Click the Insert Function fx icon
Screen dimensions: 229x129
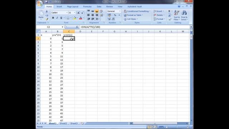pyautogui.click(x=77, y=27)
